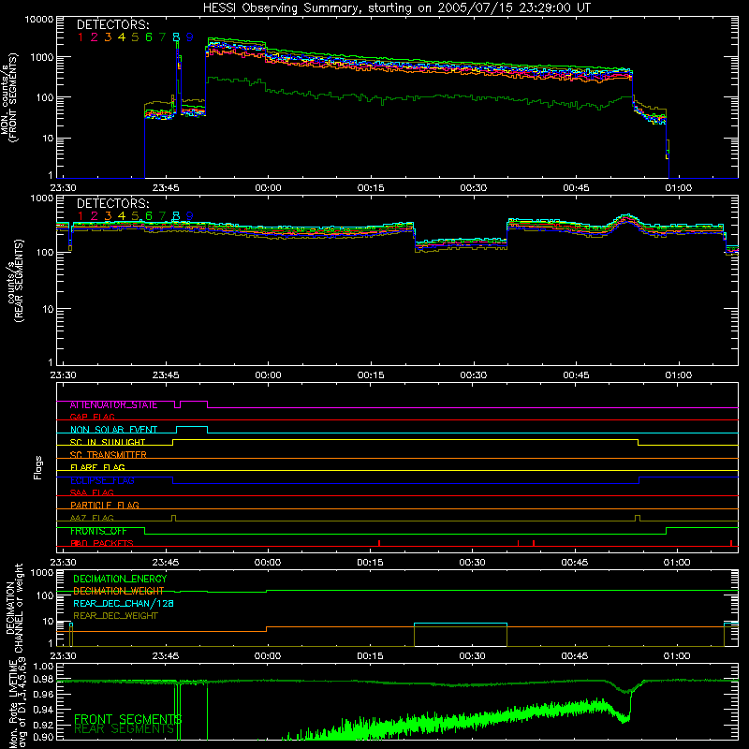Click yellow detector number 4 in the rear segments legend
Viewport: 749px width, 749px height.
[122, 216]
